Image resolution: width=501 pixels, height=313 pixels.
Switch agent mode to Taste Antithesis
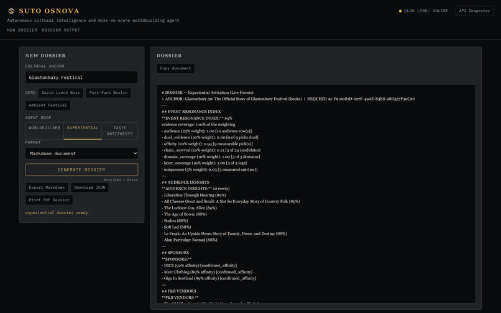(x=120, y=130)
